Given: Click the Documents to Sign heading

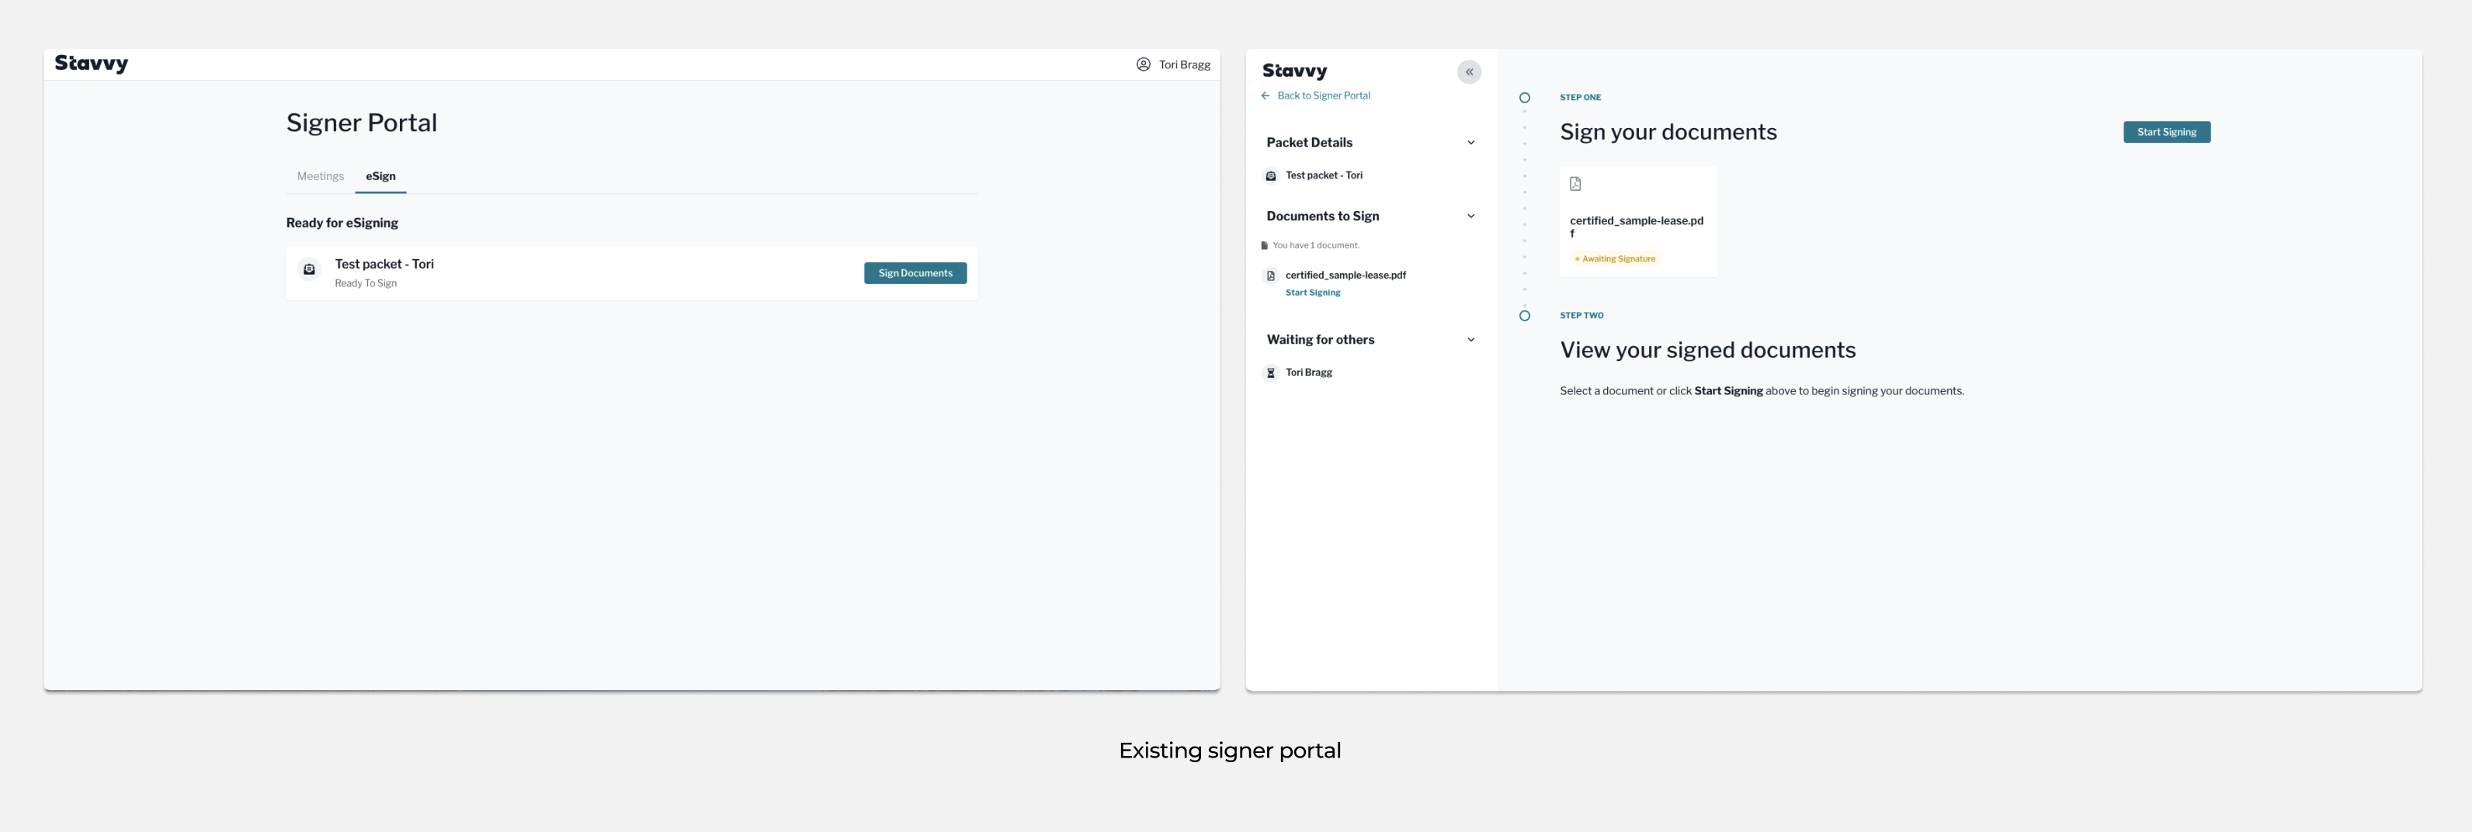Looking at the screenshot, I should click(1322, 216).
